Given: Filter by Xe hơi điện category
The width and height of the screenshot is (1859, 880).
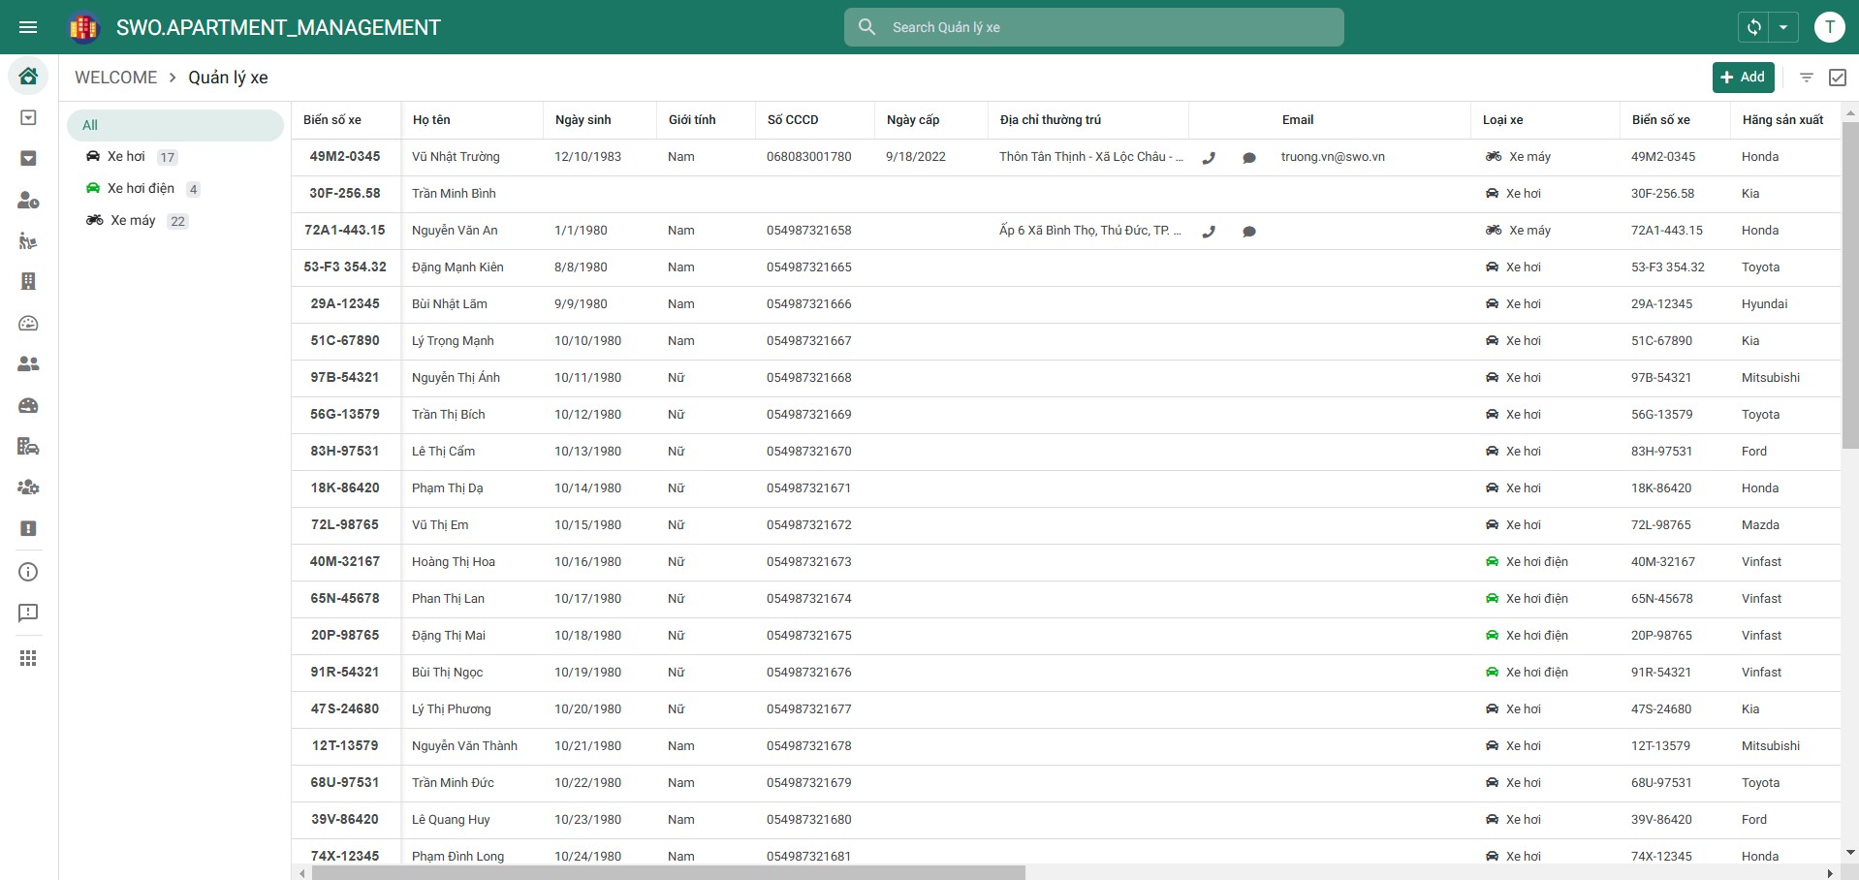Looking at the screenshot, I should pos(143,189).
